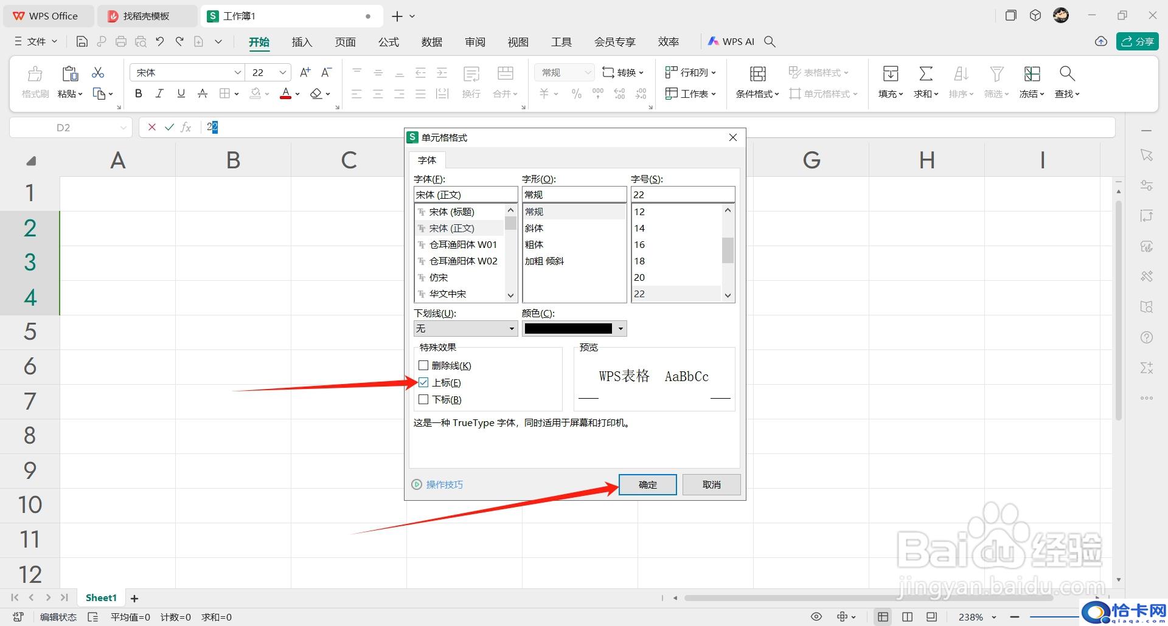This screenshot has height=626, width=1168.
Task: Click the Redo arrow icon
Action: point(179,41)
